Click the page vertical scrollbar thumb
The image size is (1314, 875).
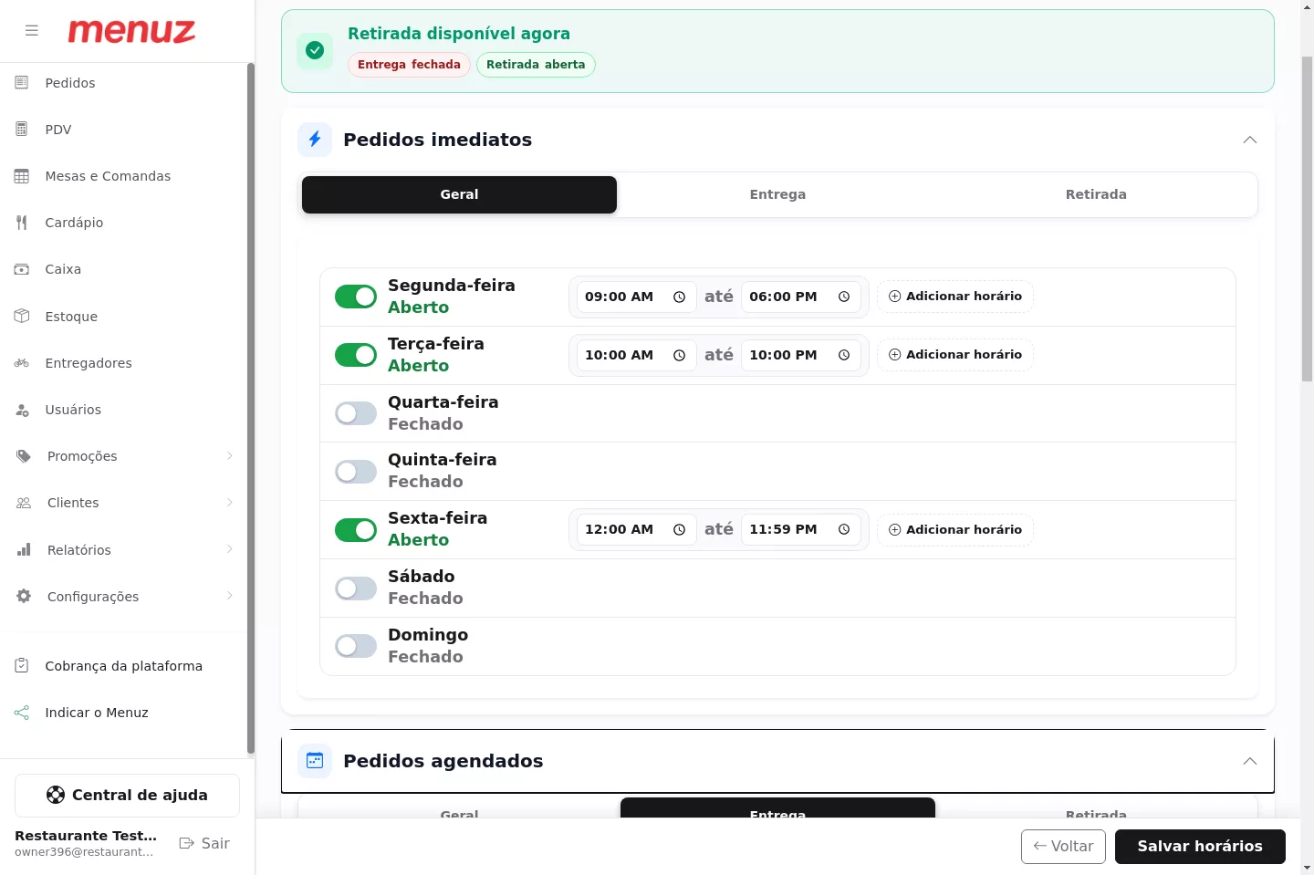(x=1307, y=219)
